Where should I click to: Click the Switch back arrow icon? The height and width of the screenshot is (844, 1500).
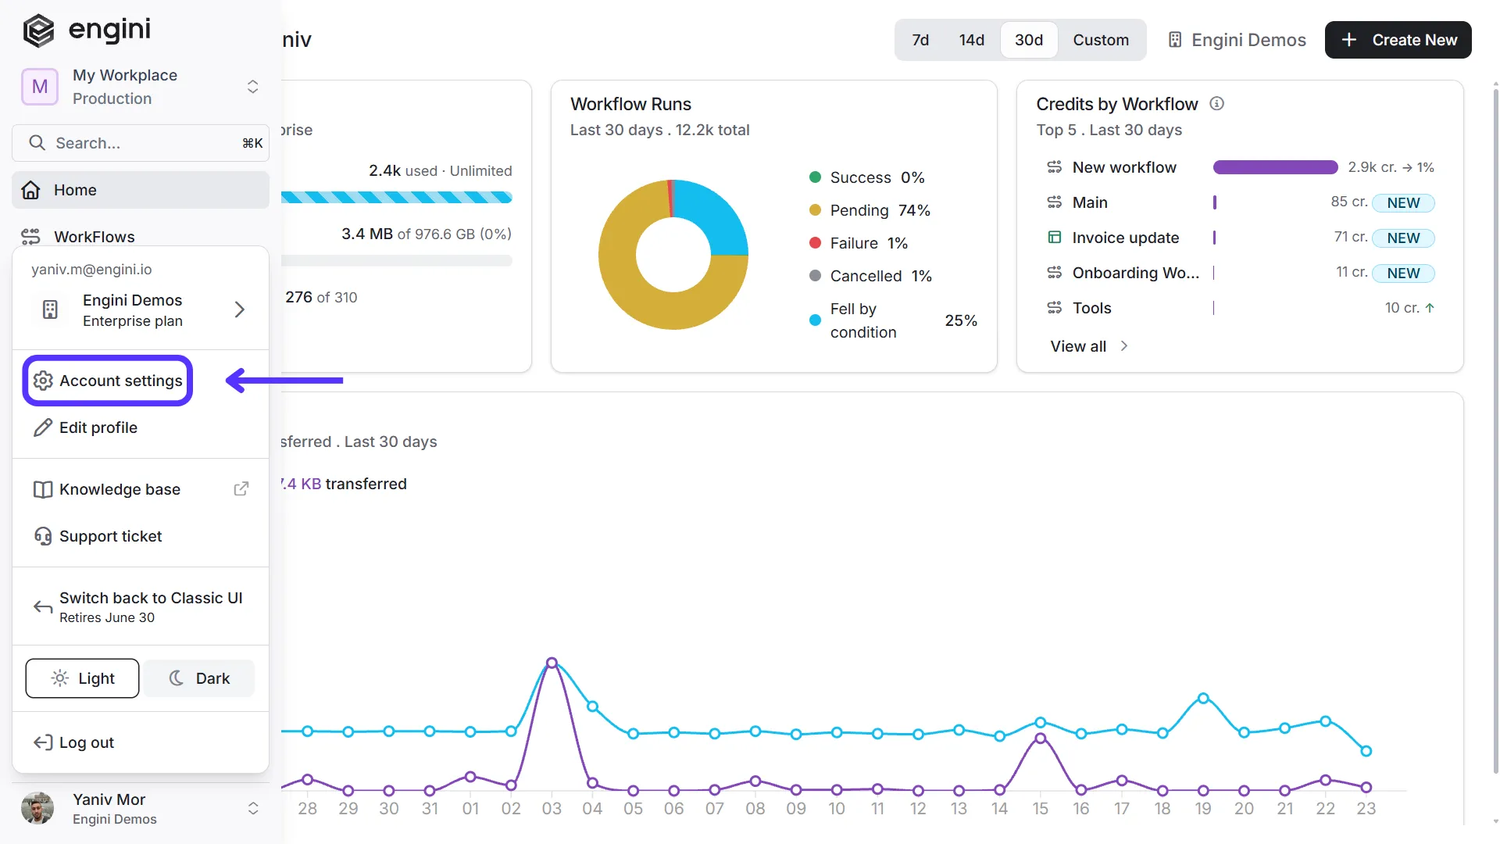coord(43,607)
